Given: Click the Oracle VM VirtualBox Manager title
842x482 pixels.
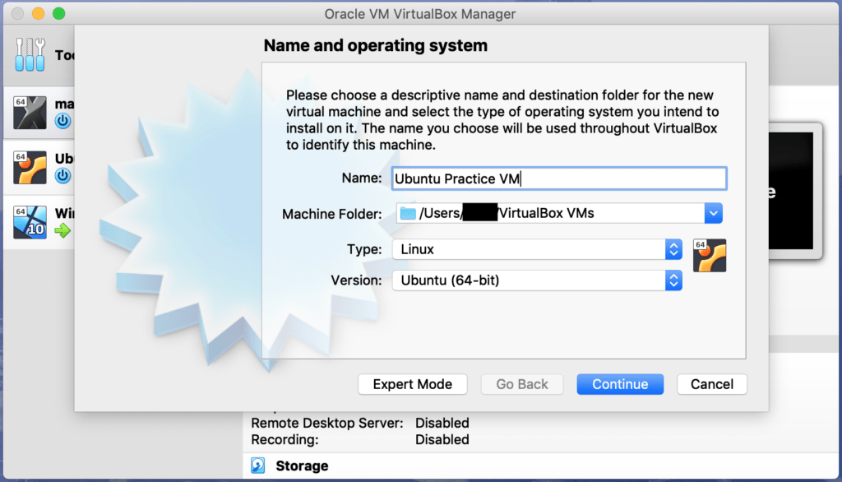Looking at the screenshot, I should (x=420, y=14).
